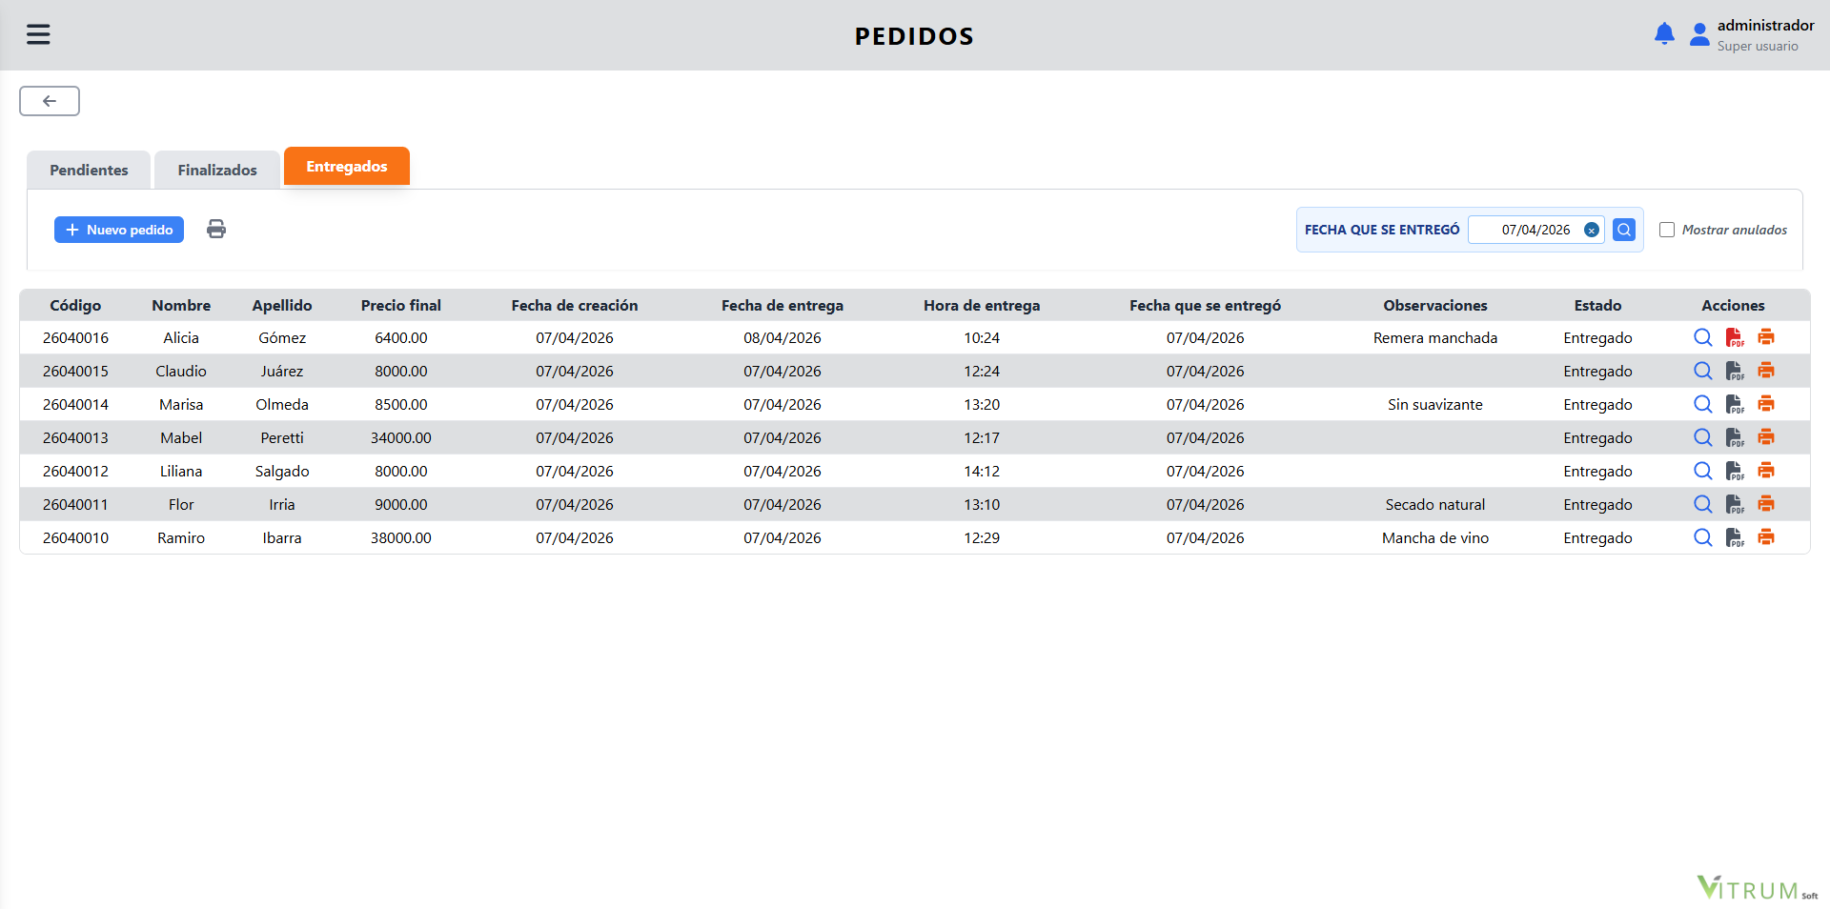Open the PDF for Ramiro Ibarra's pedido

1735,537
